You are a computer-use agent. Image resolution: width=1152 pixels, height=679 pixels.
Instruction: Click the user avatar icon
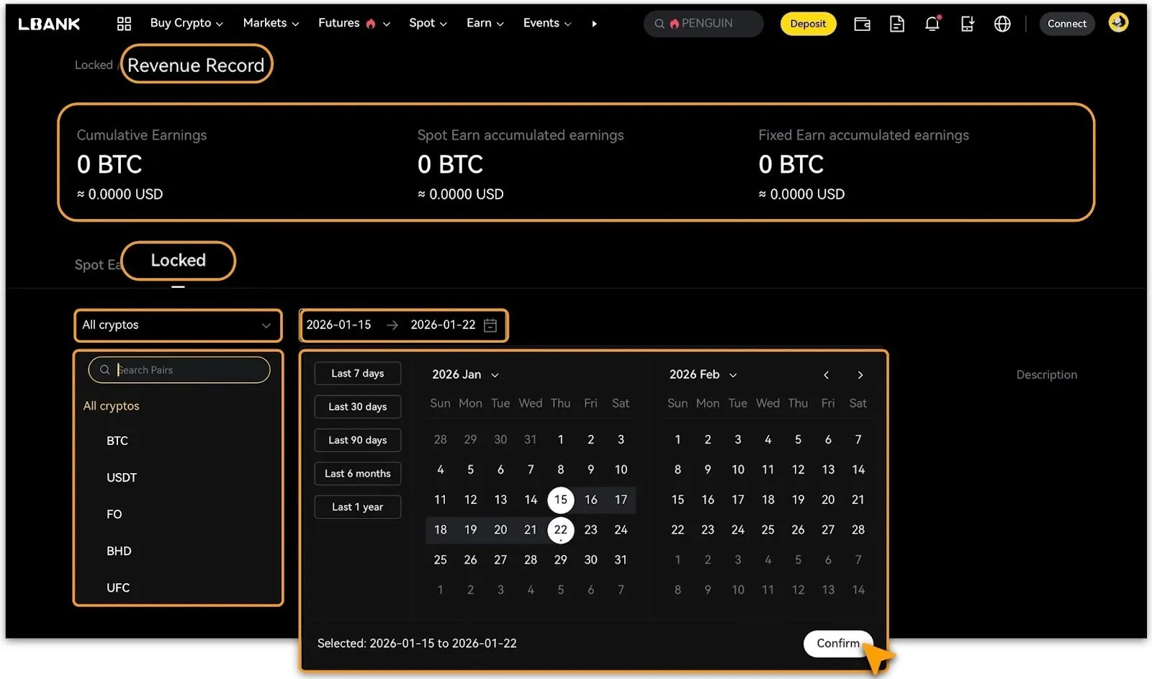1118,22
